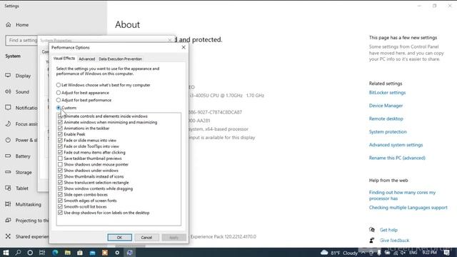
Task: Open notification center in system tray
Action: 447,253
